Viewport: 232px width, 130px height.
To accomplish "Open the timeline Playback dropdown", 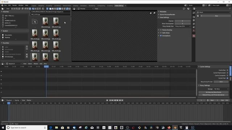I will tap(10, 100).
